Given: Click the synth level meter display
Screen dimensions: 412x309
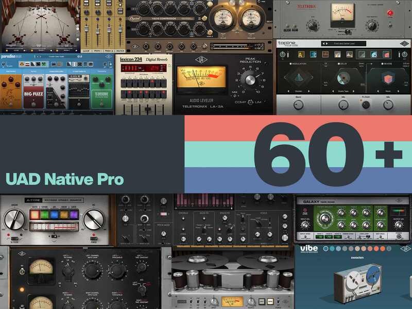Looking at the screenshot, I should pos(205,201).
